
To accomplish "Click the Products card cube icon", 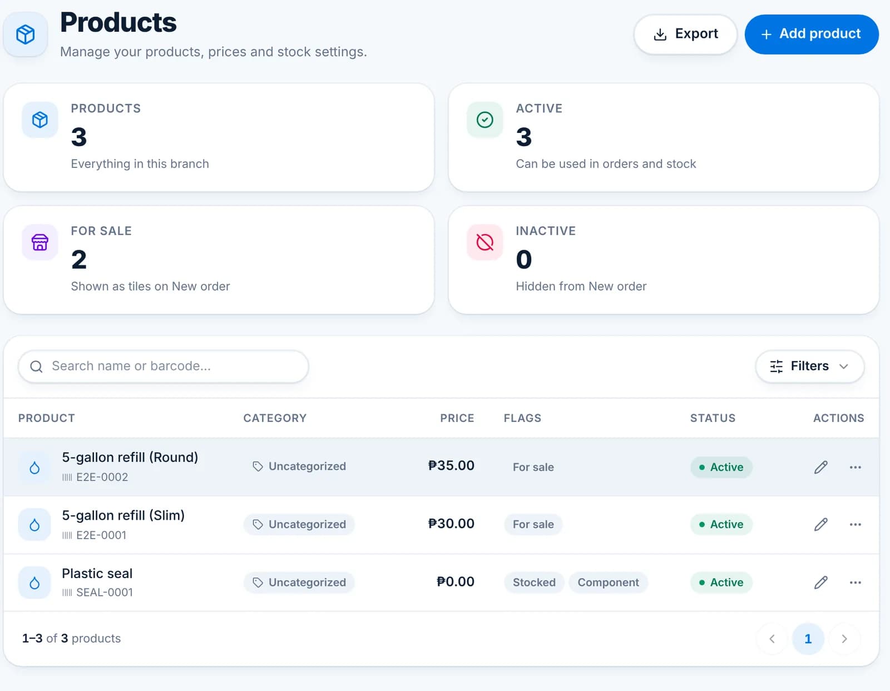I will tap(40, 120).
